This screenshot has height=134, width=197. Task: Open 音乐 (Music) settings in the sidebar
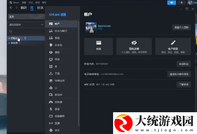point(61,130)
